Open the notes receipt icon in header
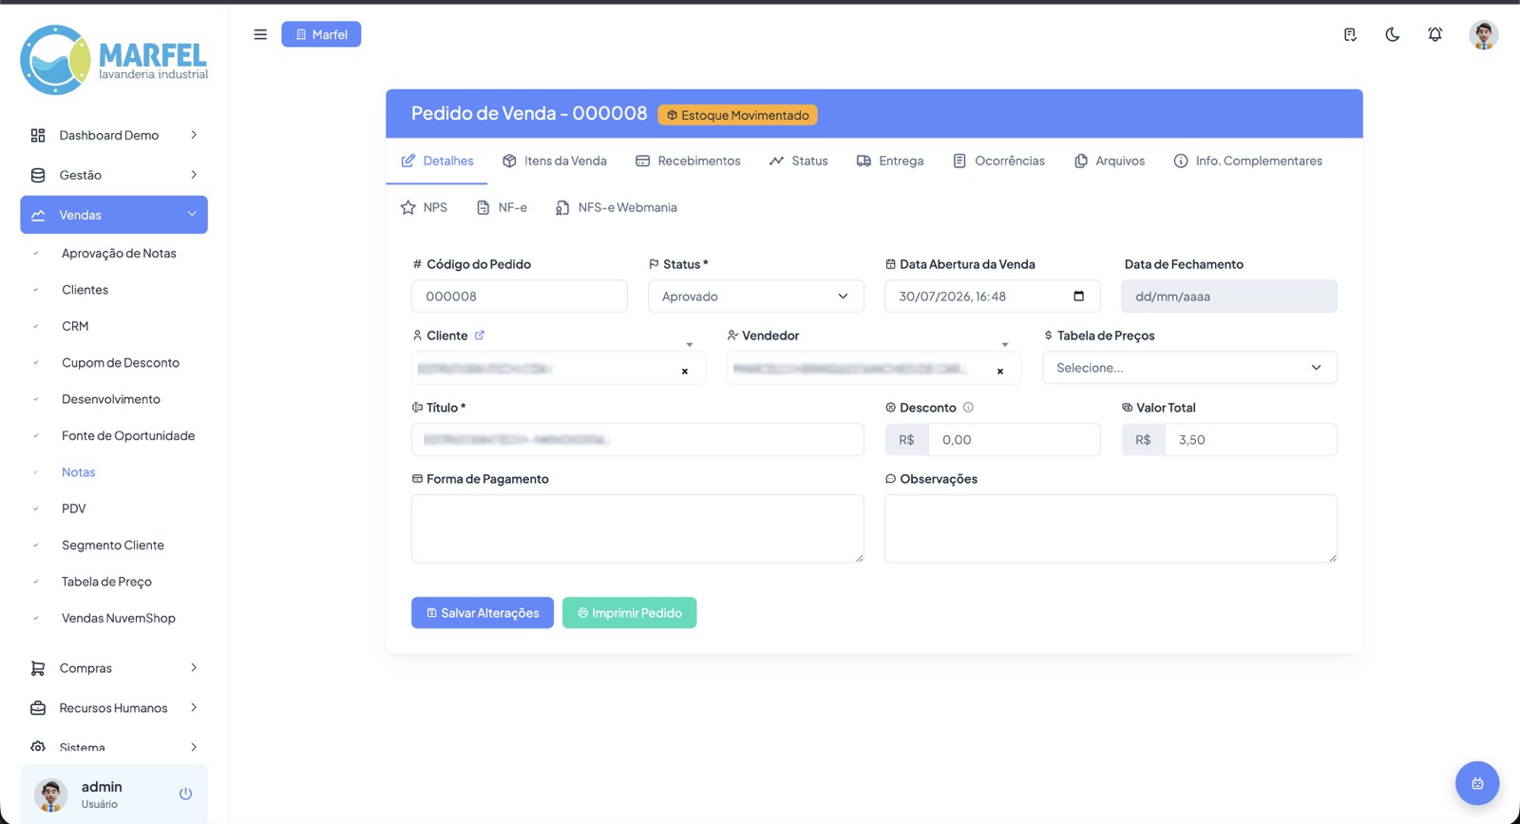Viewport: 1520px width, 824px height. tap(1350, 34)
